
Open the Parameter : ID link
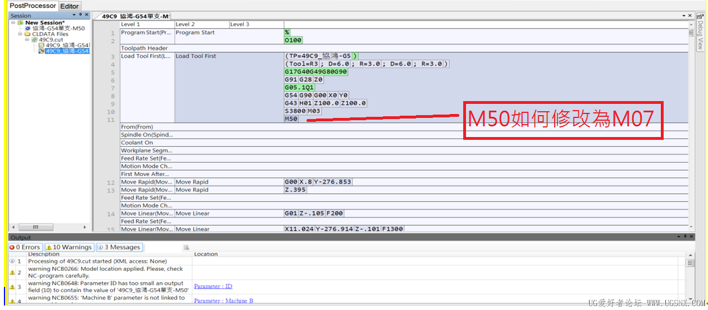pyautogui.click(x=213, y=286)
